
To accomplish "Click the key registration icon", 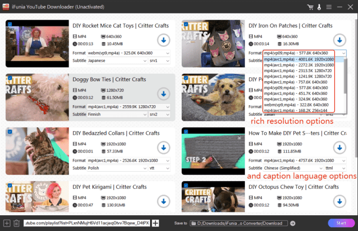I will (318, 7).
